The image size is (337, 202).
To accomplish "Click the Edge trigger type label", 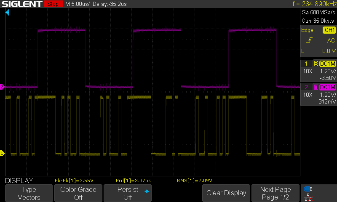I will (307, 30).
